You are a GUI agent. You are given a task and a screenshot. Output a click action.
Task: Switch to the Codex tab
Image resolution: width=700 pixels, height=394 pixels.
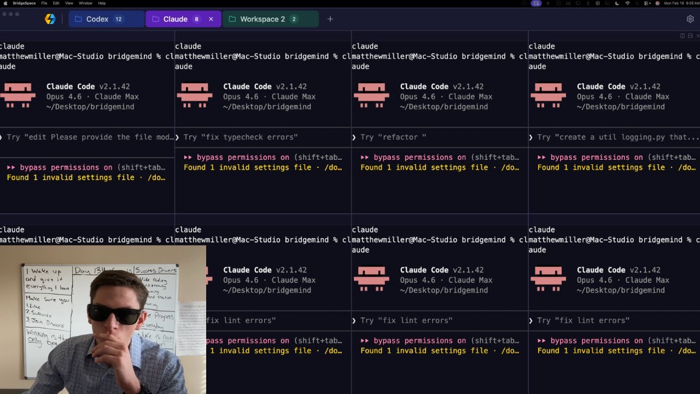point(107,19)
